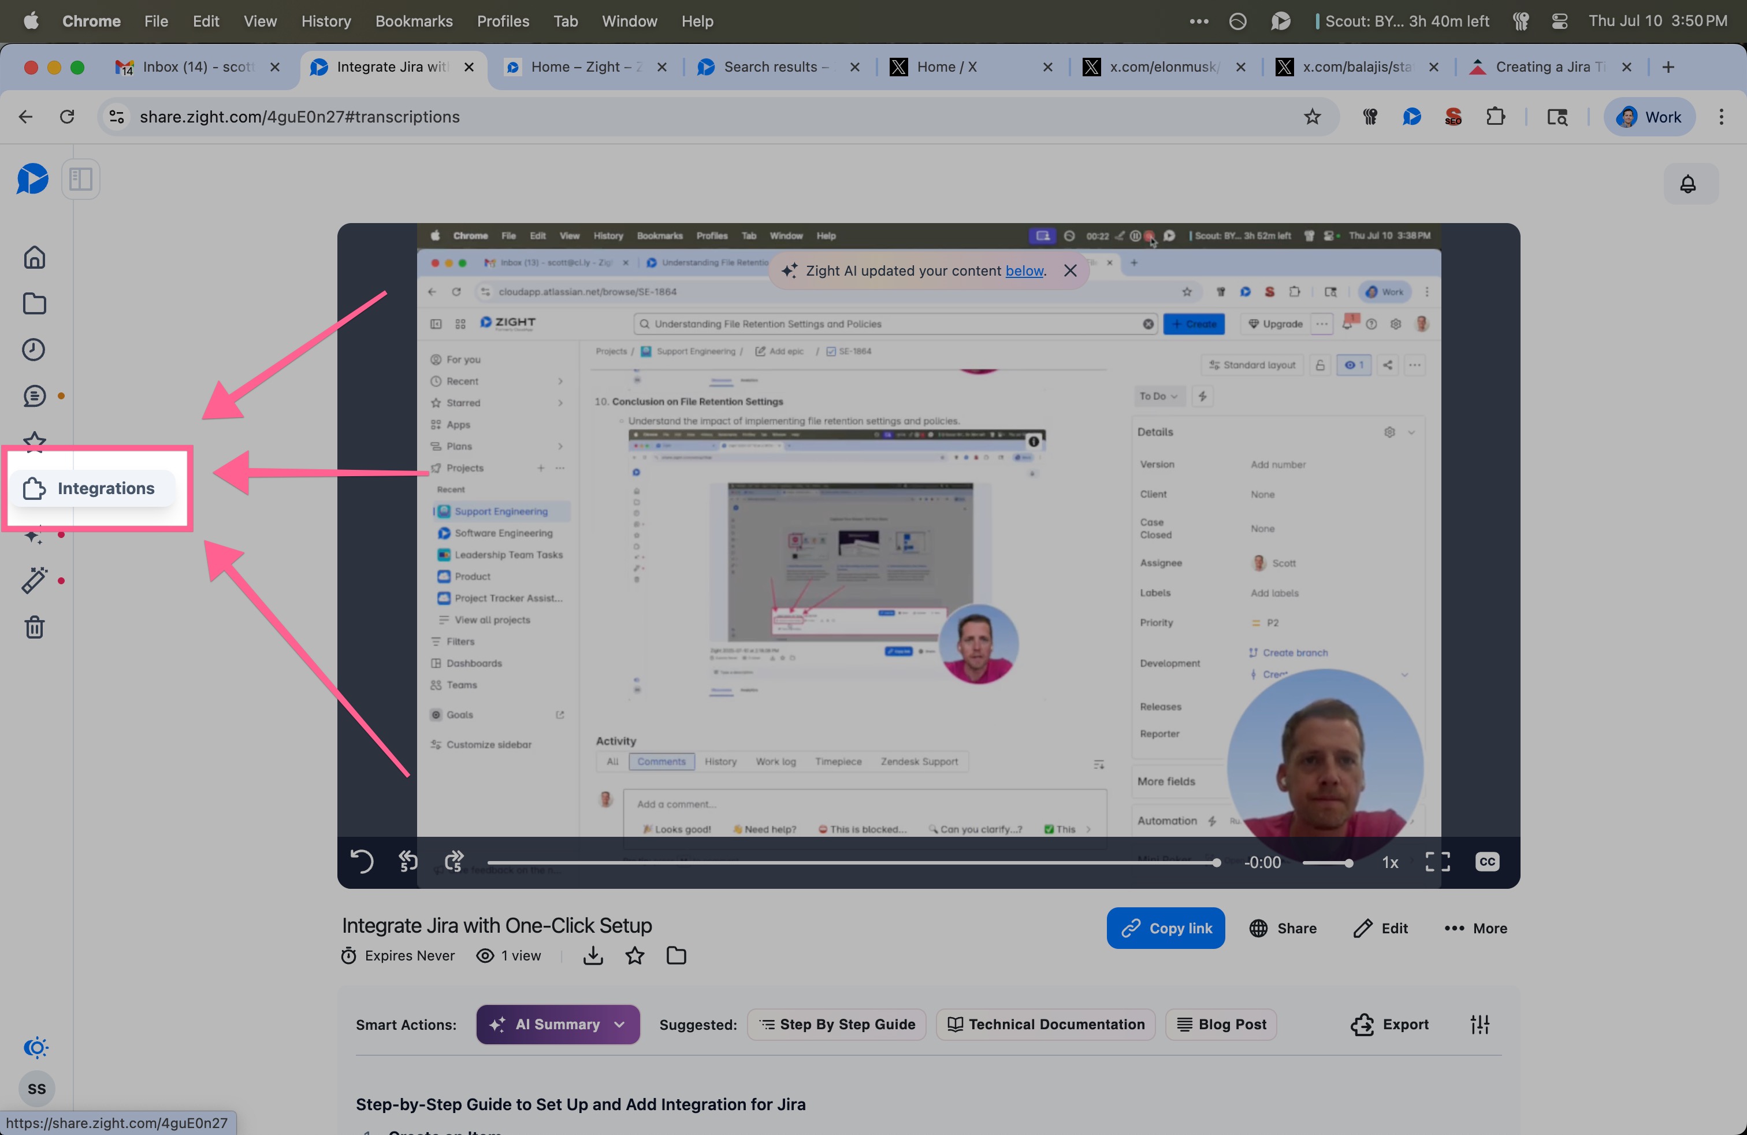The height and width of the screenshot is (1135, 1747).
Task: Open the History menu in the menu bar
Action: click(x=326, y=21)
